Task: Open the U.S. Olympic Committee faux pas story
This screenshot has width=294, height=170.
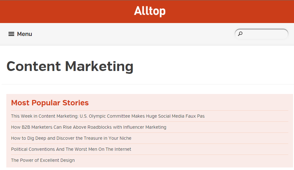Action: 108,116
